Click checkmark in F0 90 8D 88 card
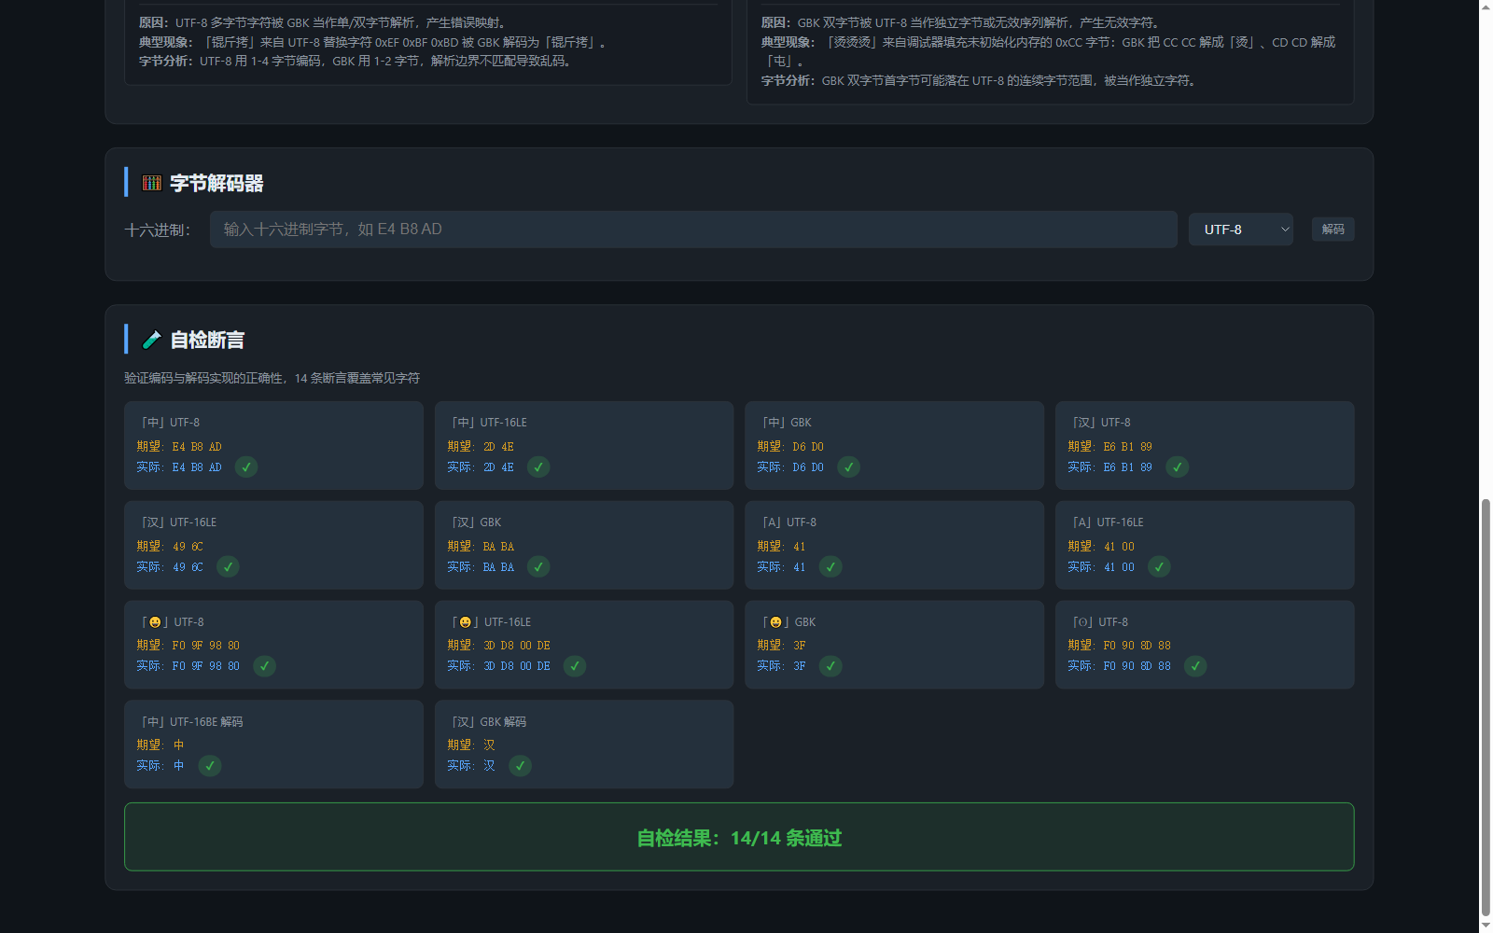Viewport: 1493px width, 933px height. pyautogui.click(x=1195, y=666)
